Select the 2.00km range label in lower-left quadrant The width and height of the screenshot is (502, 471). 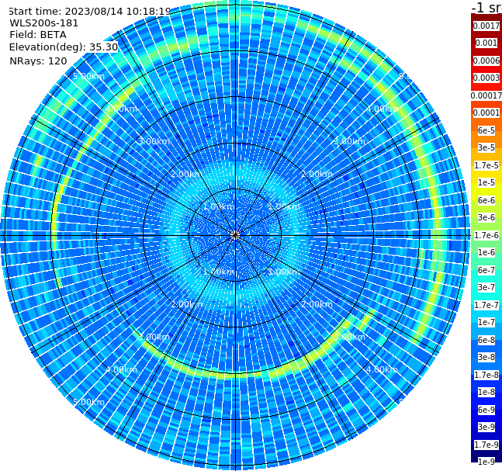click(x=187, y=304)
